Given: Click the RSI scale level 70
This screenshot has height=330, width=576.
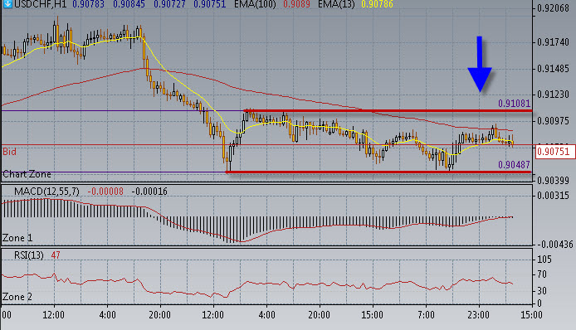Looking at the screenshot, I should pyautogui.click(x=542, y=274).
